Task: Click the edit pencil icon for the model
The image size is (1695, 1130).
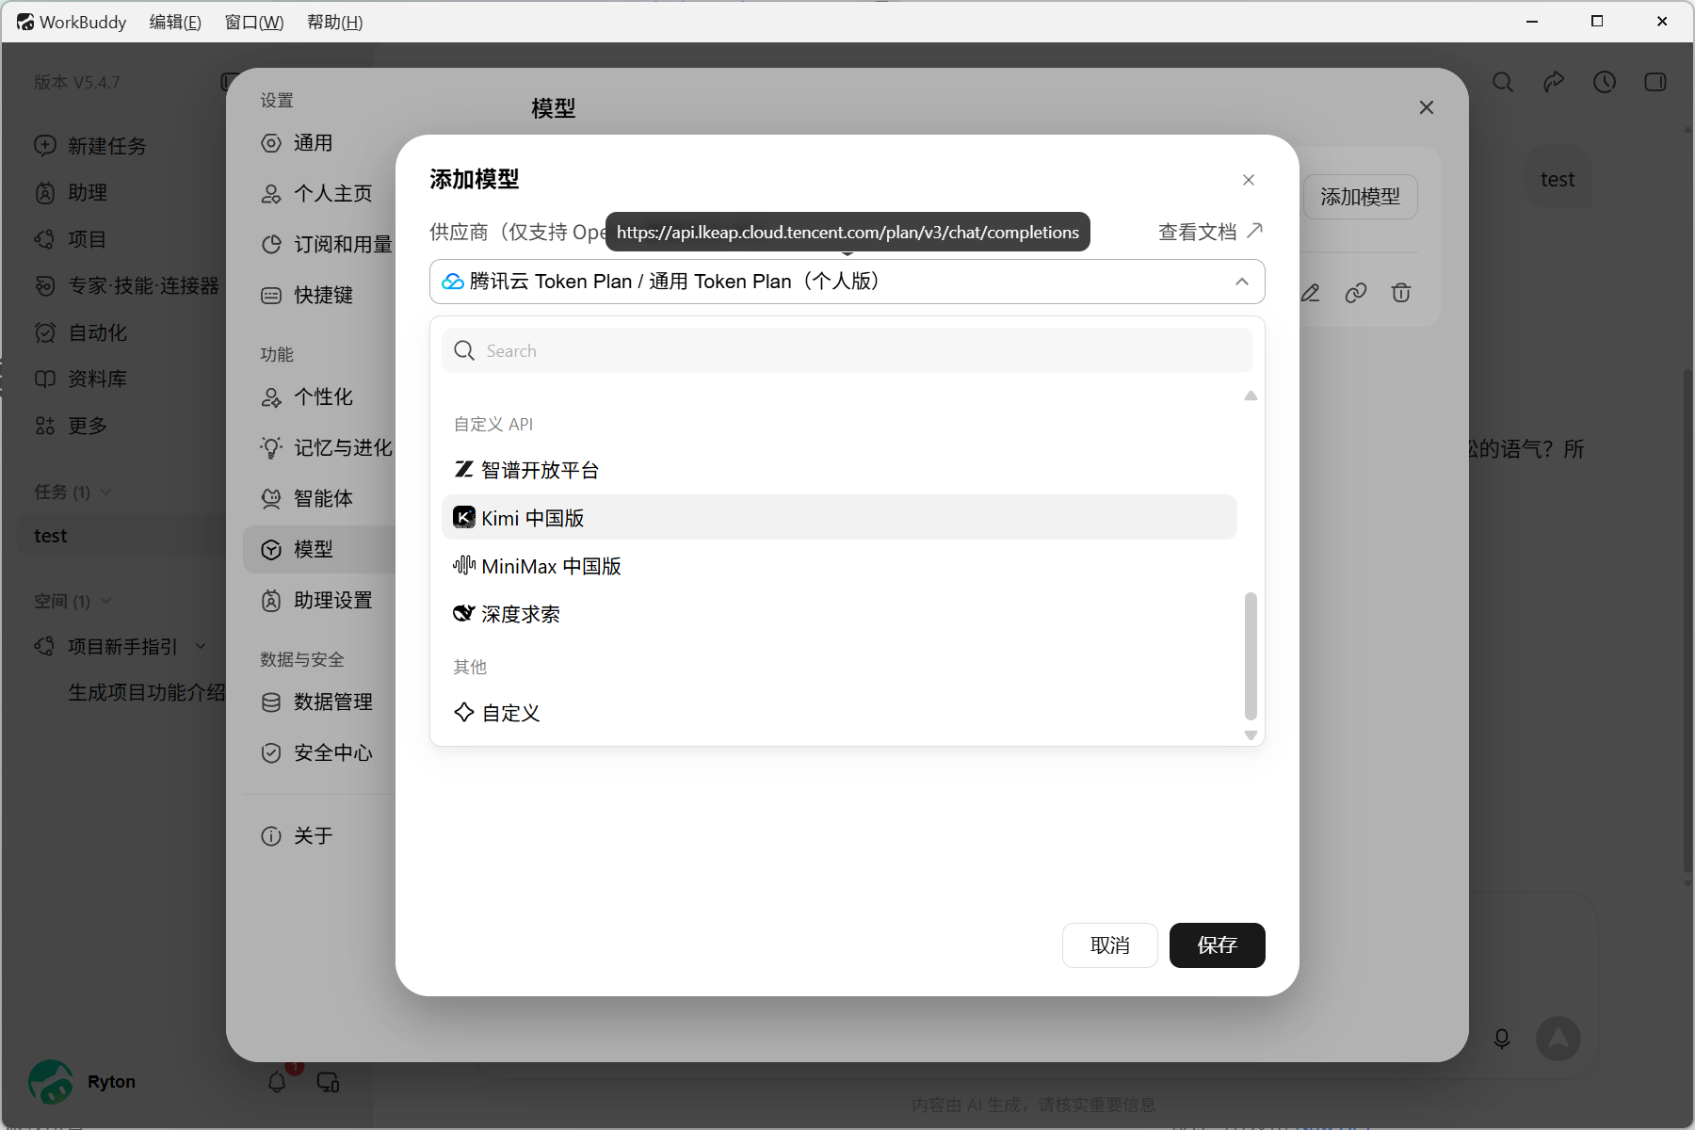Action: pyautogui.click(x=1310, y=293)
